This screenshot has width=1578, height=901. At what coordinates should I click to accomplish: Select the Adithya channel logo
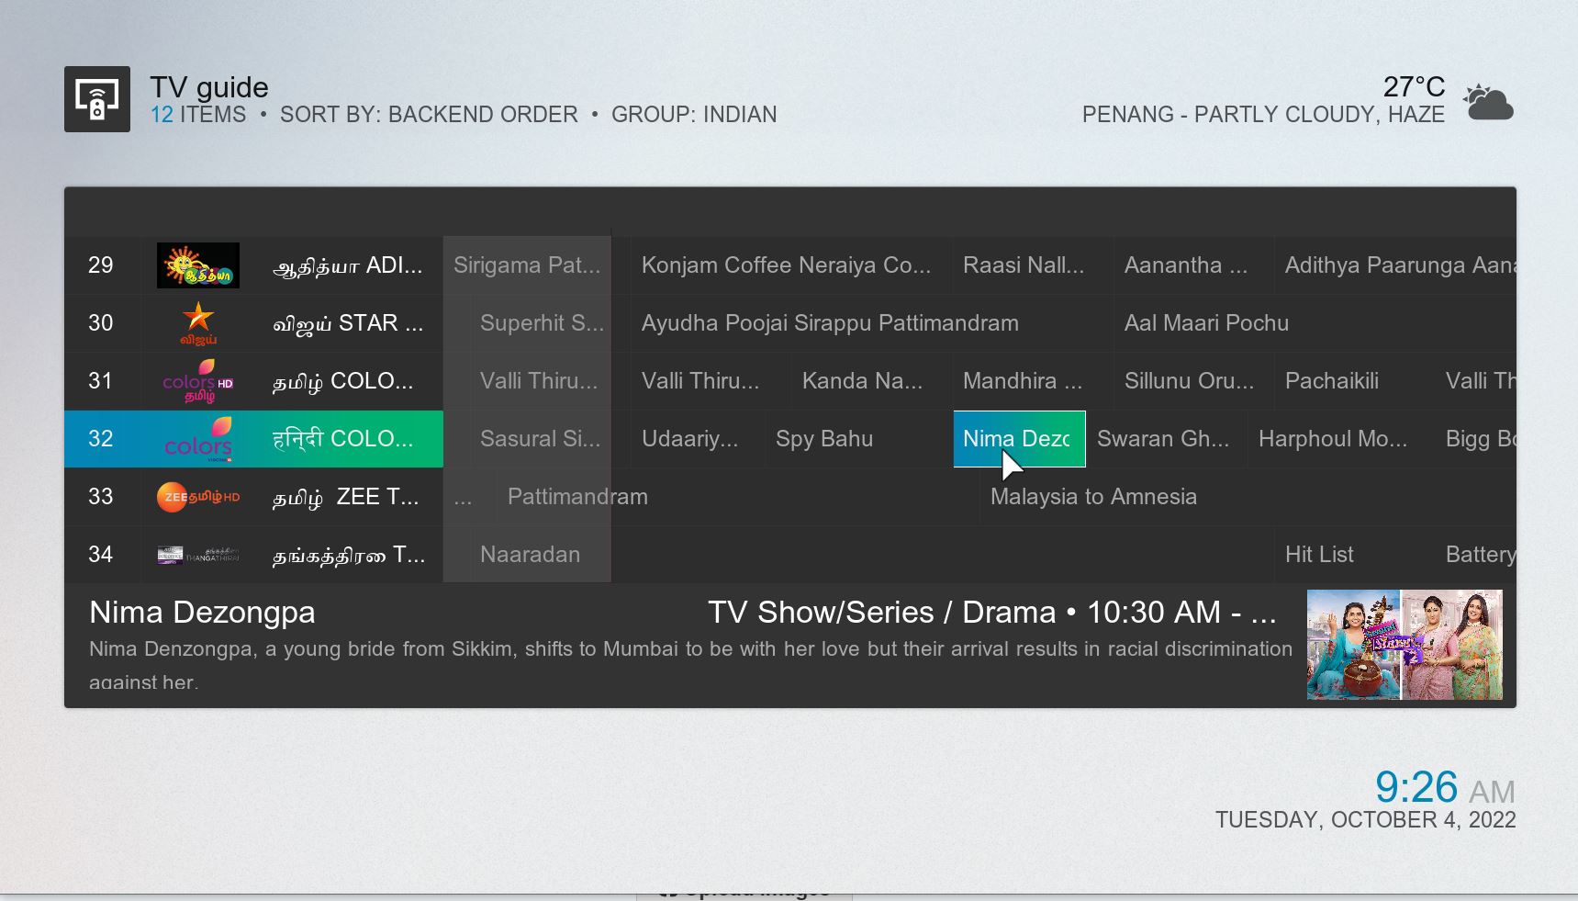[197, 265]
